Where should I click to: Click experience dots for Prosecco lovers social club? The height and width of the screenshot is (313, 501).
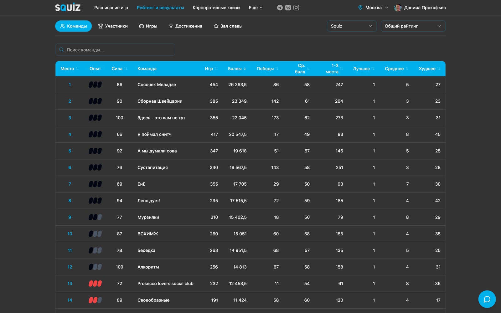95,284
